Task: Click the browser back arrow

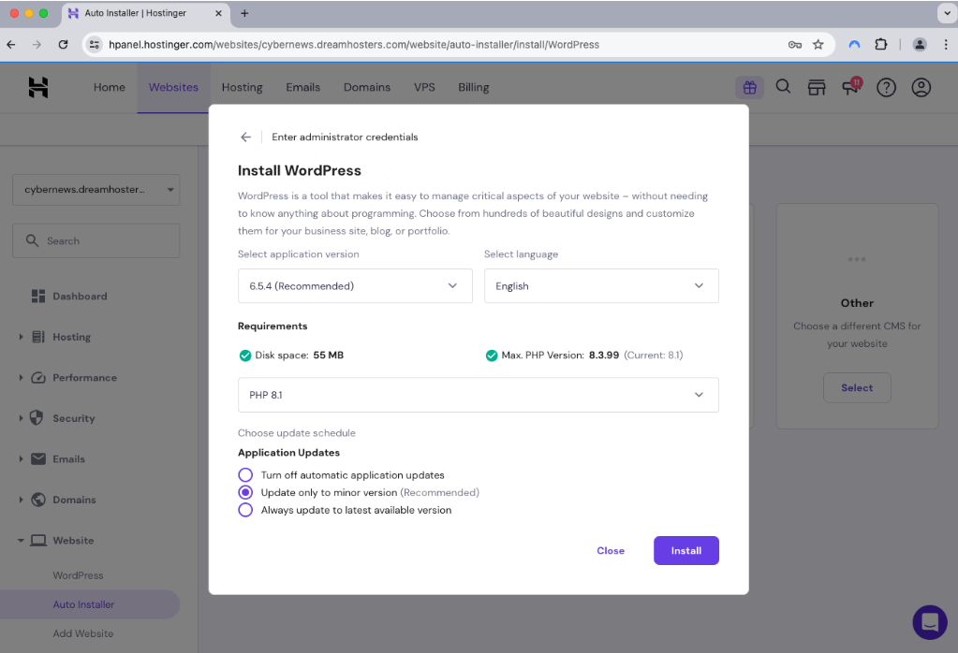Action: (11, 44)
